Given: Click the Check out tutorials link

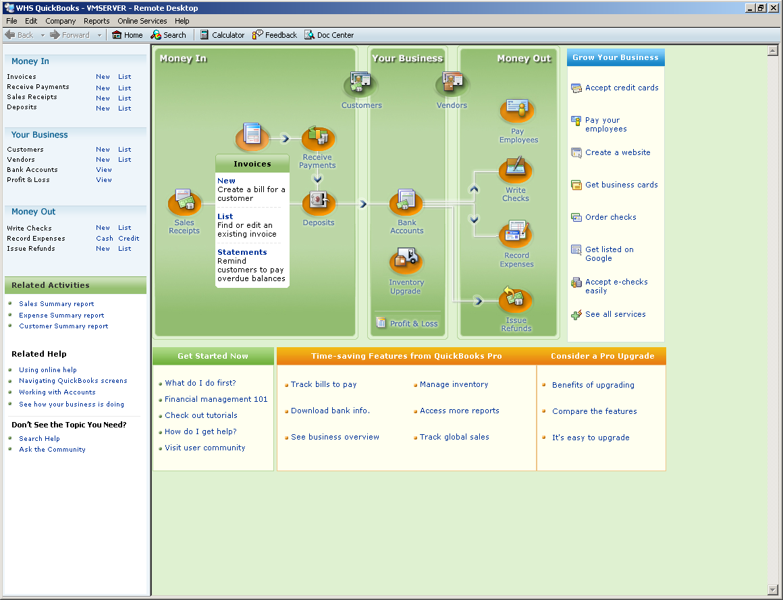Looking at the screenshot, I should (201, 415).
